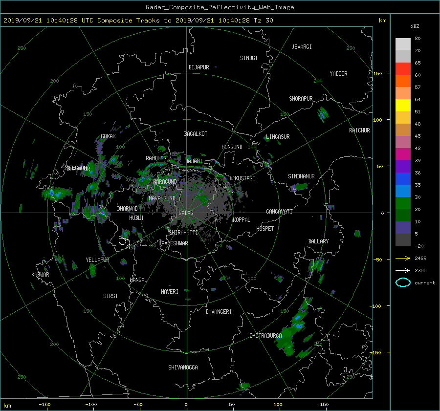Select the white storm track outline near Yellapur
The width and height of the screenshot is (440, 411).
click(x=124, y=242)
